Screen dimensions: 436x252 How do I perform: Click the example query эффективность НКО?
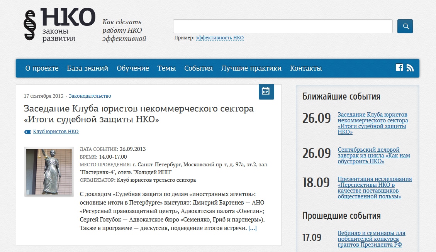220,38
